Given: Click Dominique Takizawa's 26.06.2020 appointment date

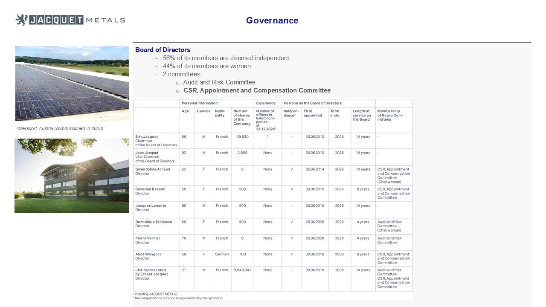Looking at the screenshot, I should [315, 222].
